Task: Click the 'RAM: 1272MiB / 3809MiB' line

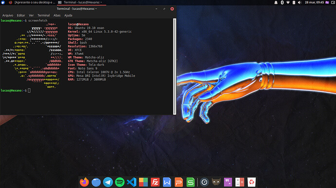Action: (87, 79)
